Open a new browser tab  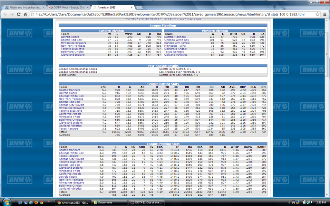tap(139, 8)
